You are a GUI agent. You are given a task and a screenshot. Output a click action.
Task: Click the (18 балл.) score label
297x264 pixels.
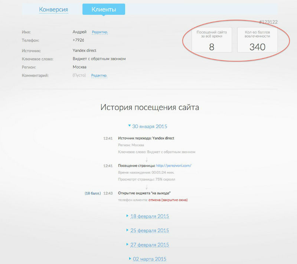(92, 193)
